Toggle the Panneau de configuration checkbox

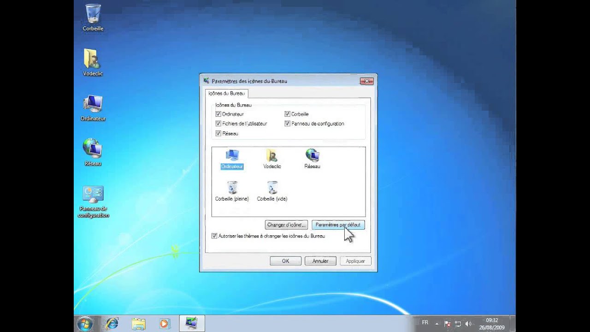[x=287, y=124]
